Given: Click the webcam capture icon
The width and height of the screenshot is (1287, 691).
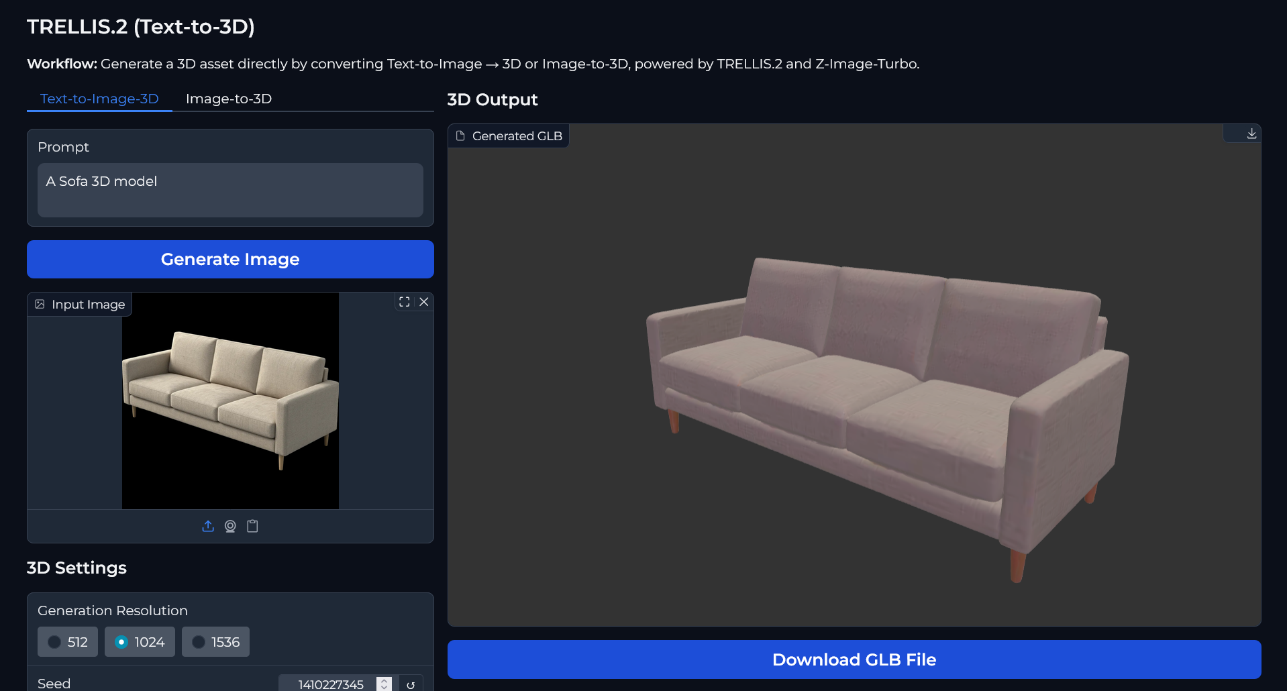Looking at the screenshot, I should pos(230,526).
